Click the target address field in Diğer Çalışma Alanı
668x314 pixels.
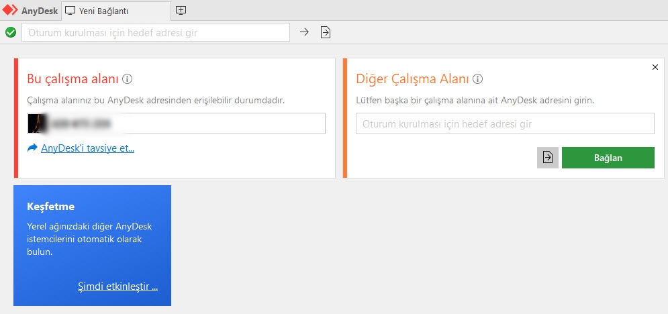click(505, 123)
